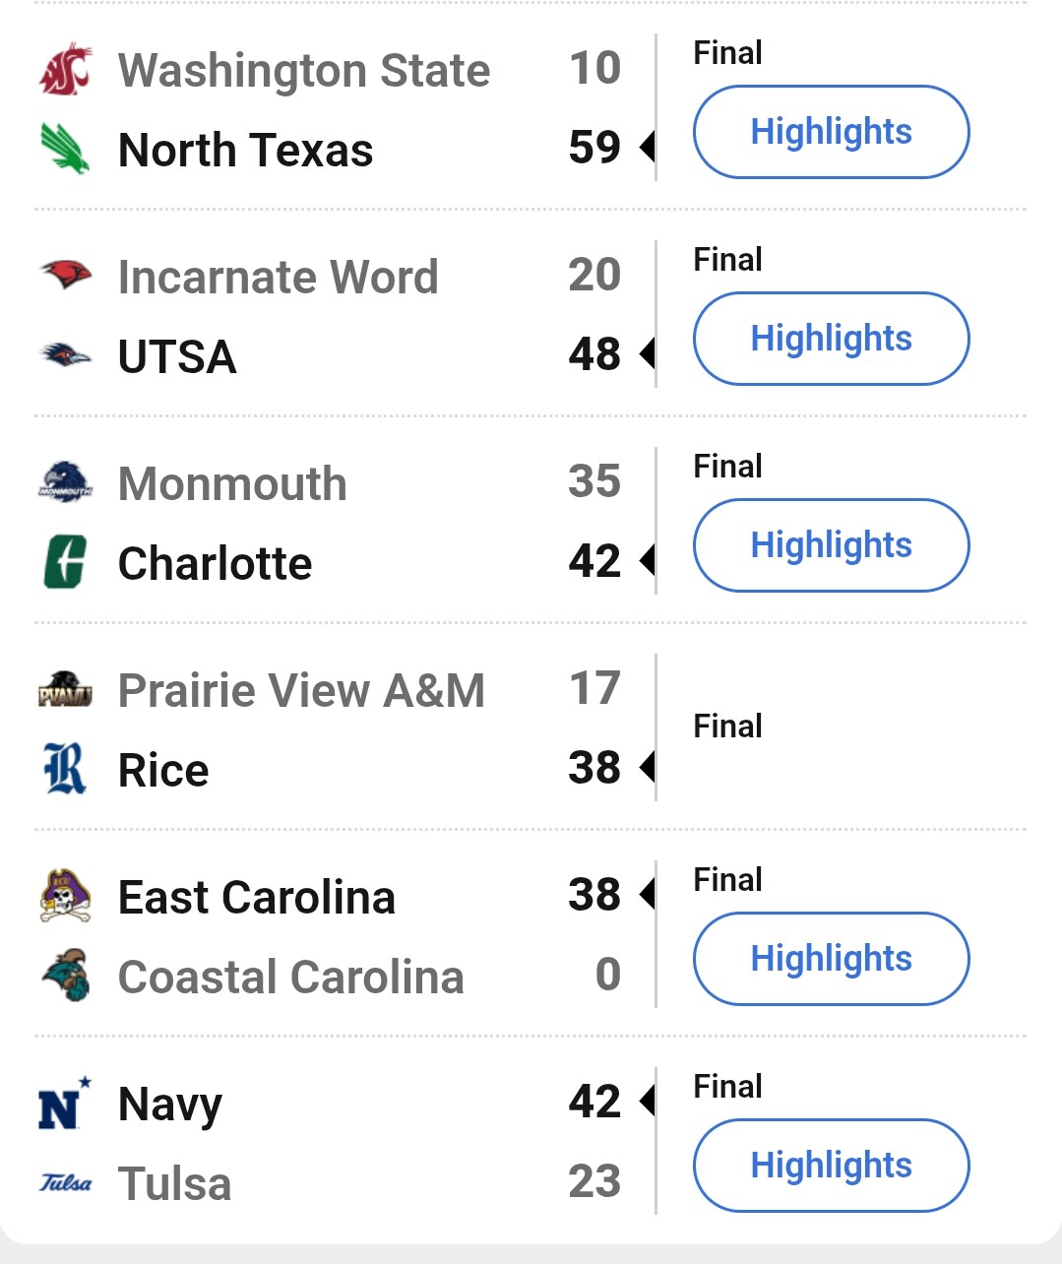
Task: Play Highlights for Monmouth vs Charlotte
Action: 831,545
